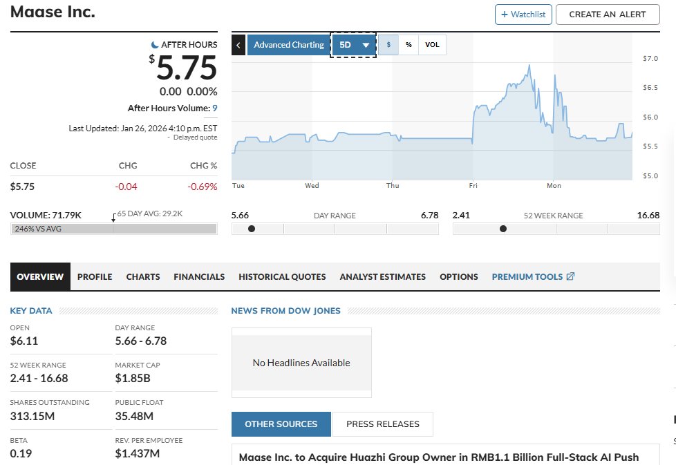
Task: Click the Beta value 0.19
Action: click(x=21, y=453)
